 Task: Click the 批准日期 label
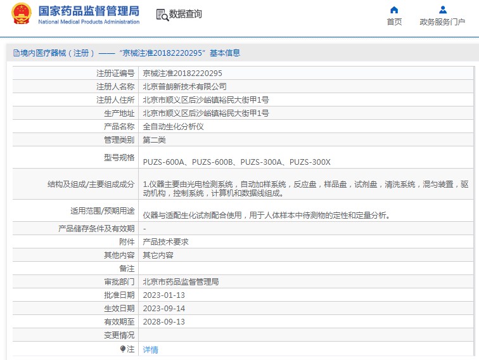pos(119,295)
